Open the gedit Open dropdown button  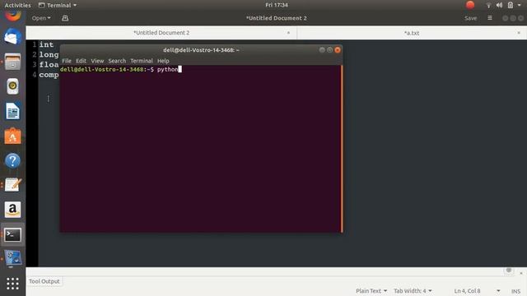point(41,18)
